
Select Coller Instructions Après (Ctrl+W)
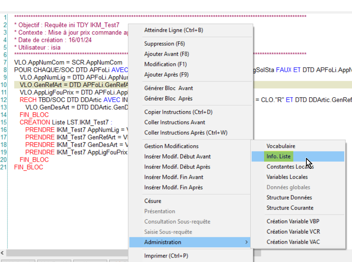[x=186, y=132]
